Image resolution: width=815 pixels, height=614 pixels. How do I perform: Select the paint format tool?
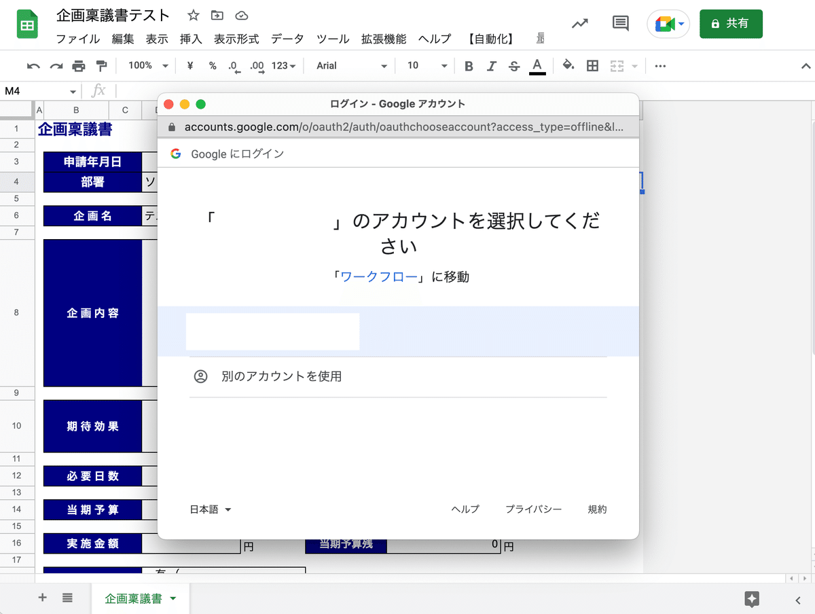click(x=102, y=66)
